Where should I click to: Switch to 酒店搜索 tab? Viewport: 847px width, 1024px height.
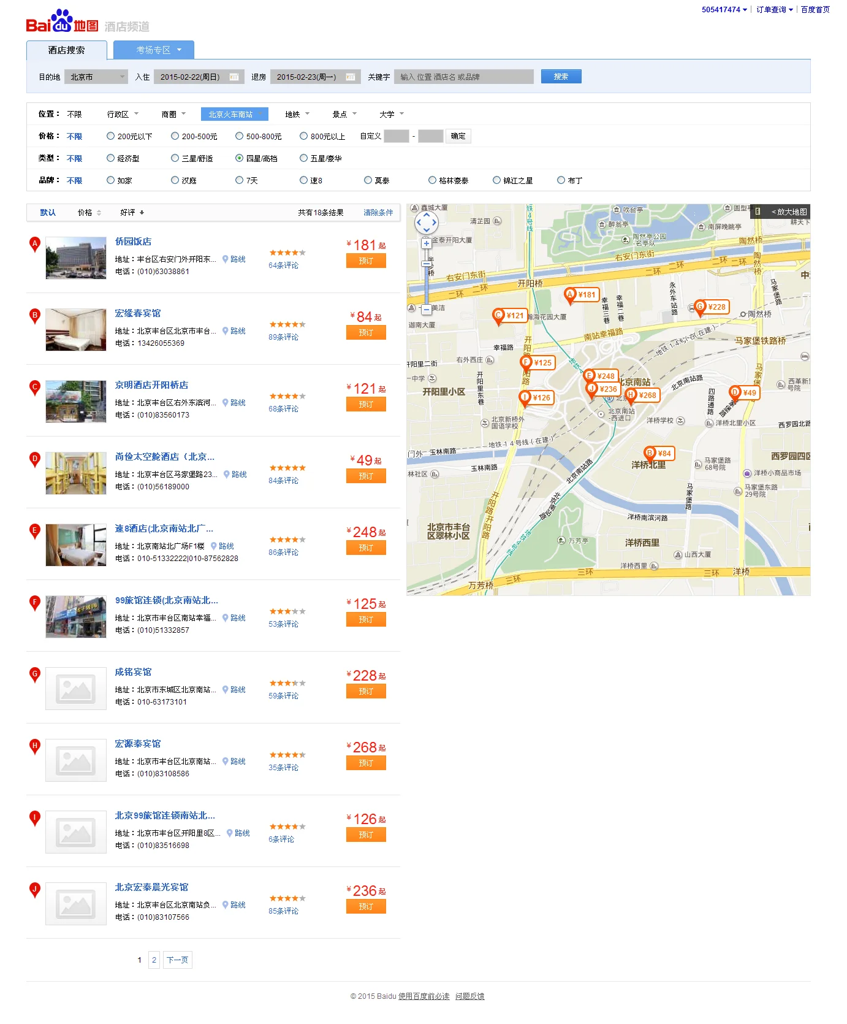click(67, 50)
